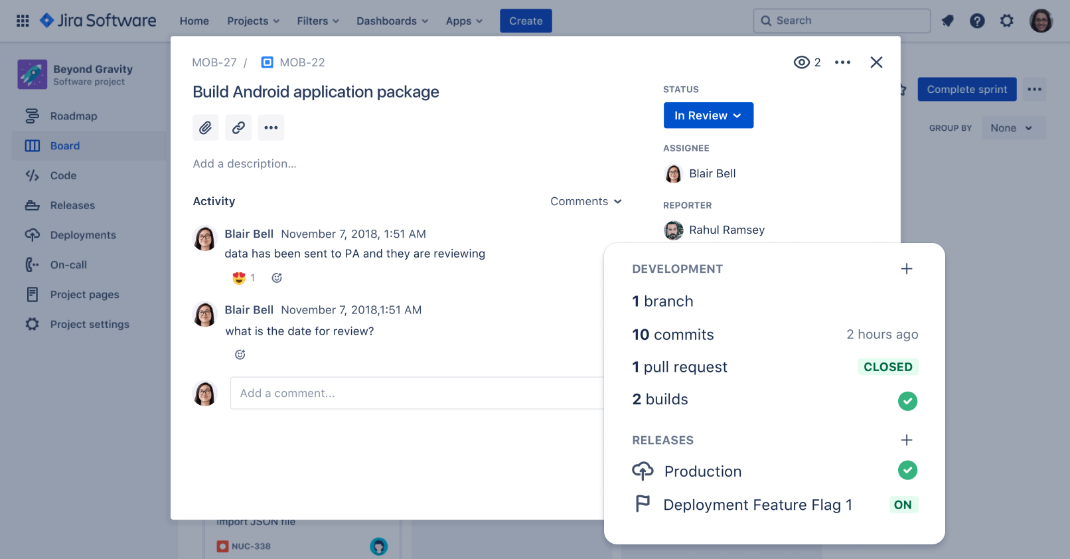
Task: Open the notifications icon in top bar
Action: (947, 21)
